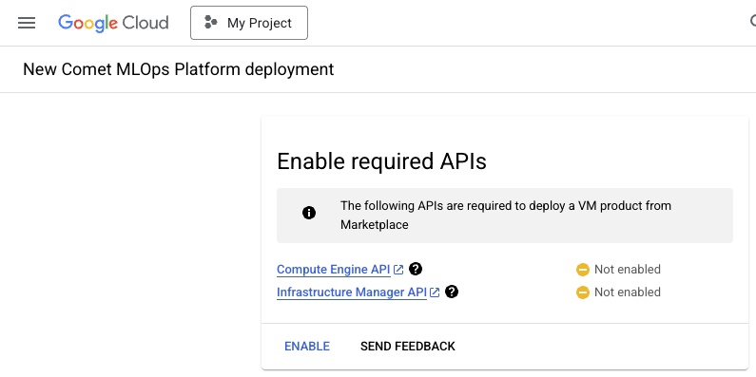The height and width of the screenshot is (377, 756).
Task: Open the Compute Engine API link
Action: coord(333,269)
